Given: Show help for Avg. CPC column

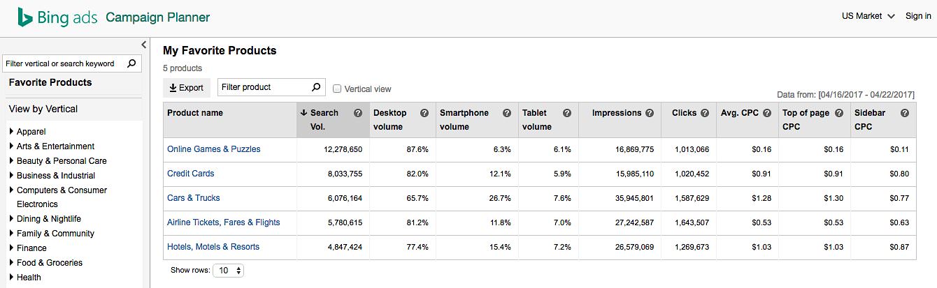Looking at the screenshot, I should click(766, 113).
